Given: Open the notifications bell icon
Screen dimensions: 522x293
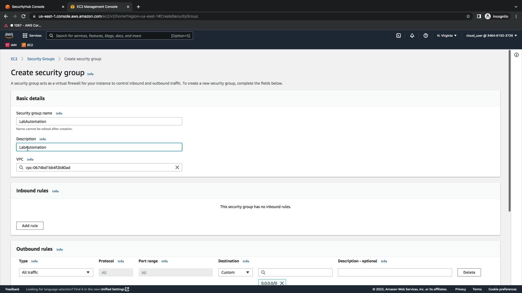Looking at the screenshot, I should 412,36.
